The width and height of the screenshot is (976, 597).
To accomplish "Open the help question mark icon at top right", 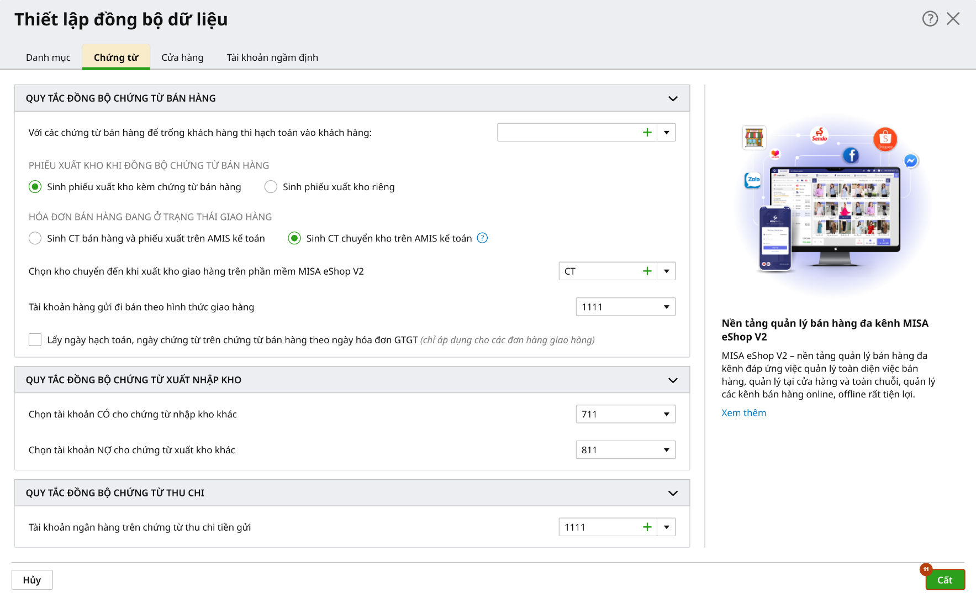I will tap(930, 19).
